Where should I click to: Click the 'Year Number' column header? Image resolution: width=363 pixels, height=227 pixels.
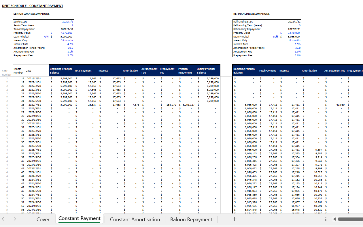[x=6, y=73]
